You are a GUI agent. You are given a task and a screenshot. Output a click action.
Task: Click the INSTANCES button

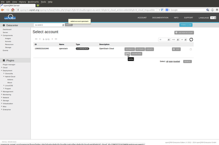(130, 49)
